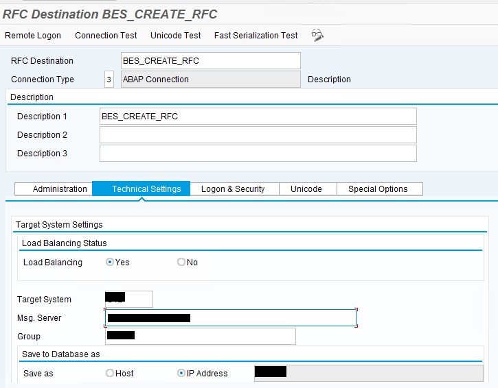Click the Target System Settings heading
This screenshot has height=388, width=498.
coord(59,225)
